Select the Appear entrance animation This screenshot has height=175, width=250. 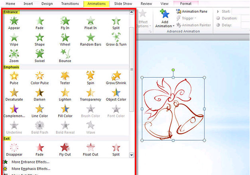point(14,23)
